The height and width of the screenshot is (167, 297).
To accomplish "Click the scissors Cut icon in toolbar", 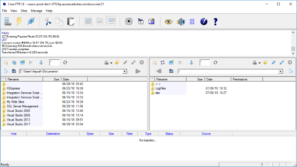I will (48, 21).
